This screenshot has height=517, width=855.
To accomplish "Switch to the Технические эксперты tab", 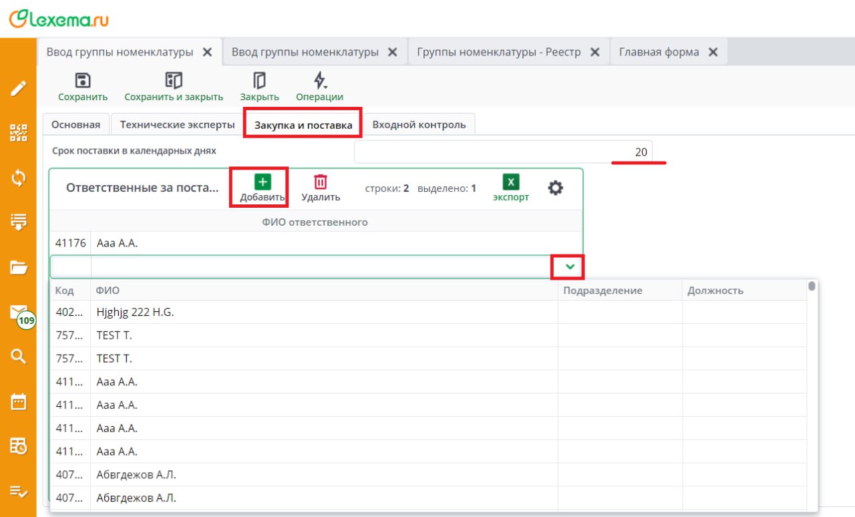I will (177, 125).
